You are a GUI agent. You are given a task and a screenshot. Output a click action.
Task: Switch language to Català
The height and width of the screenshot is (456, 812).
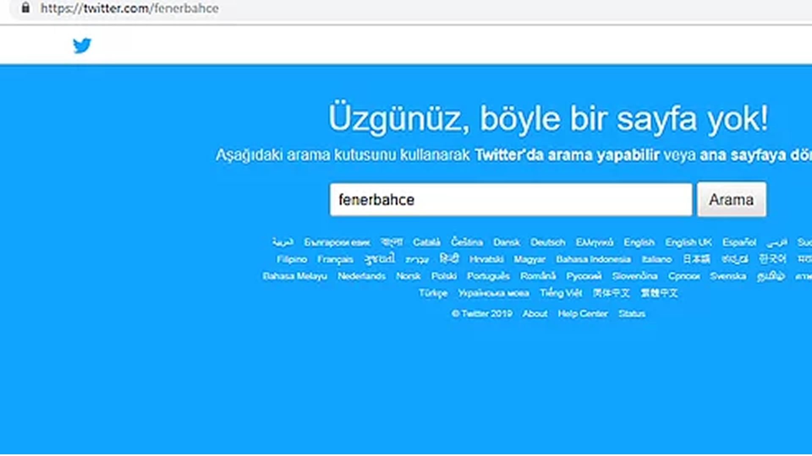point(427,242)
